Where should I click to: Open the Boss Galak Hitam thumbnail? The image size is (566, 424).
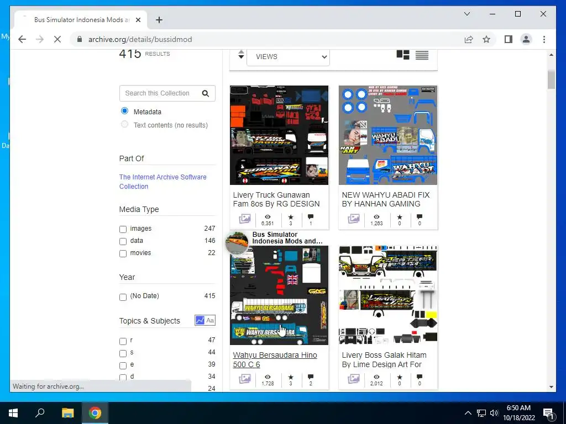(x=388, y=295)
